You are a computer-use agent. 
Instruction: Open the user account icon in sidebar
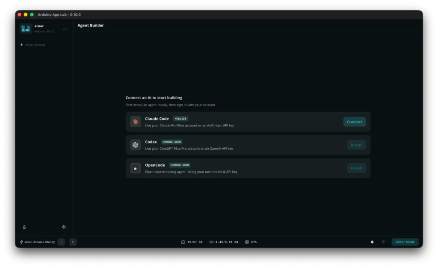(24, 227)
